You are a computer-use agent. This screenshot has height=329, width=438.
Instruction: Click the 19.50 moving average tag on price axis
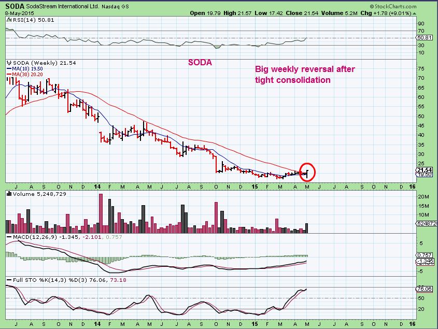click(425, 175)
